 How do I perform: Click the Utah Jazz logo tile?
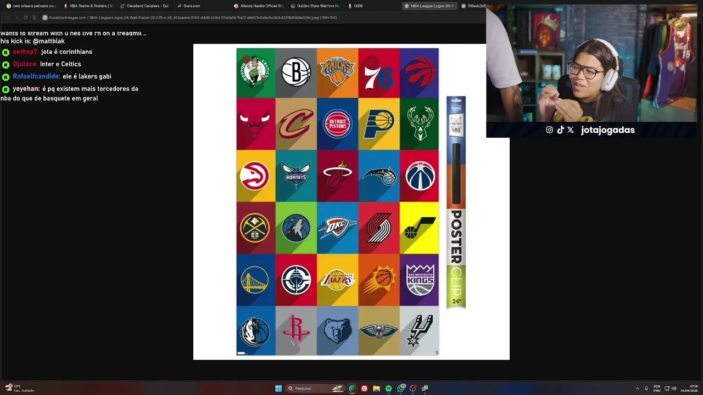coord(420,228)
